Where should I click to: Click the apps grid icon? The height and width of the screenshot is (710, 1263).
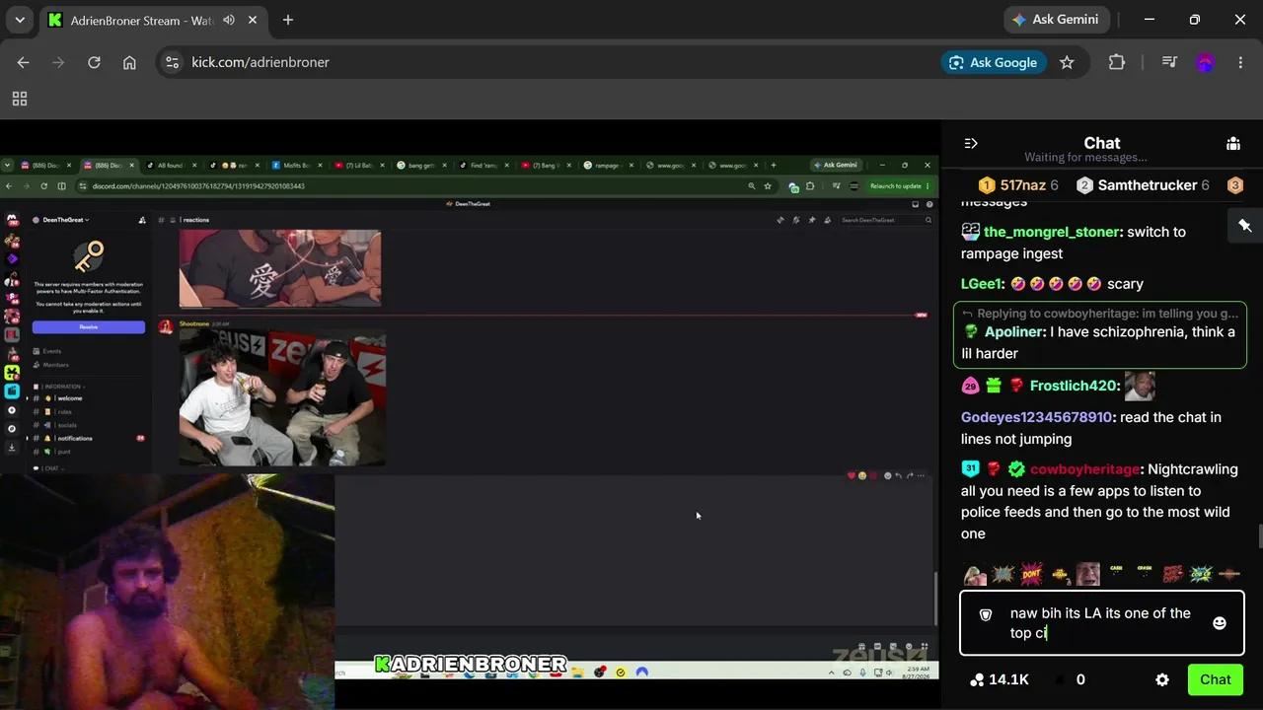click(x=20, y=99)
